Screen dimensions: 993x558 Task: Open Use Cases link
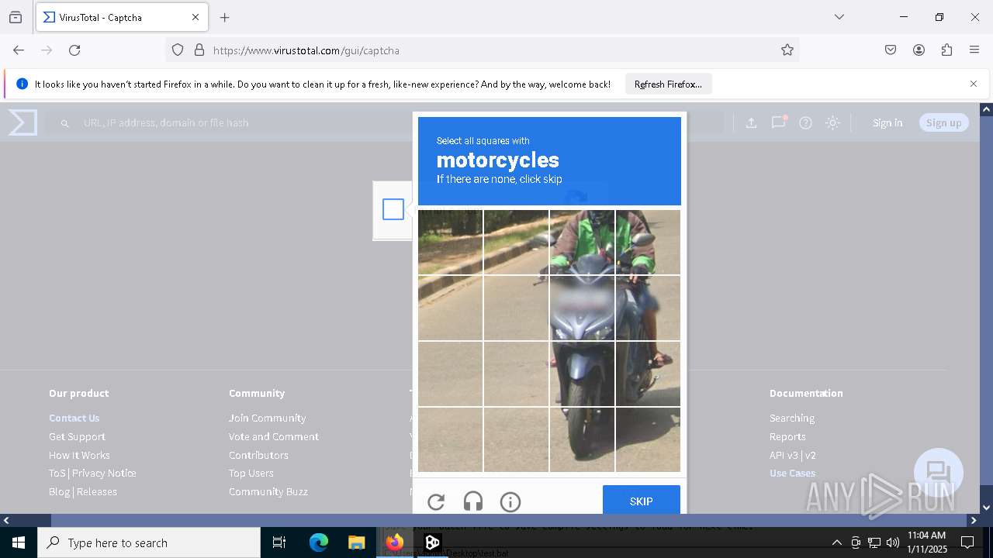[793, 473]
